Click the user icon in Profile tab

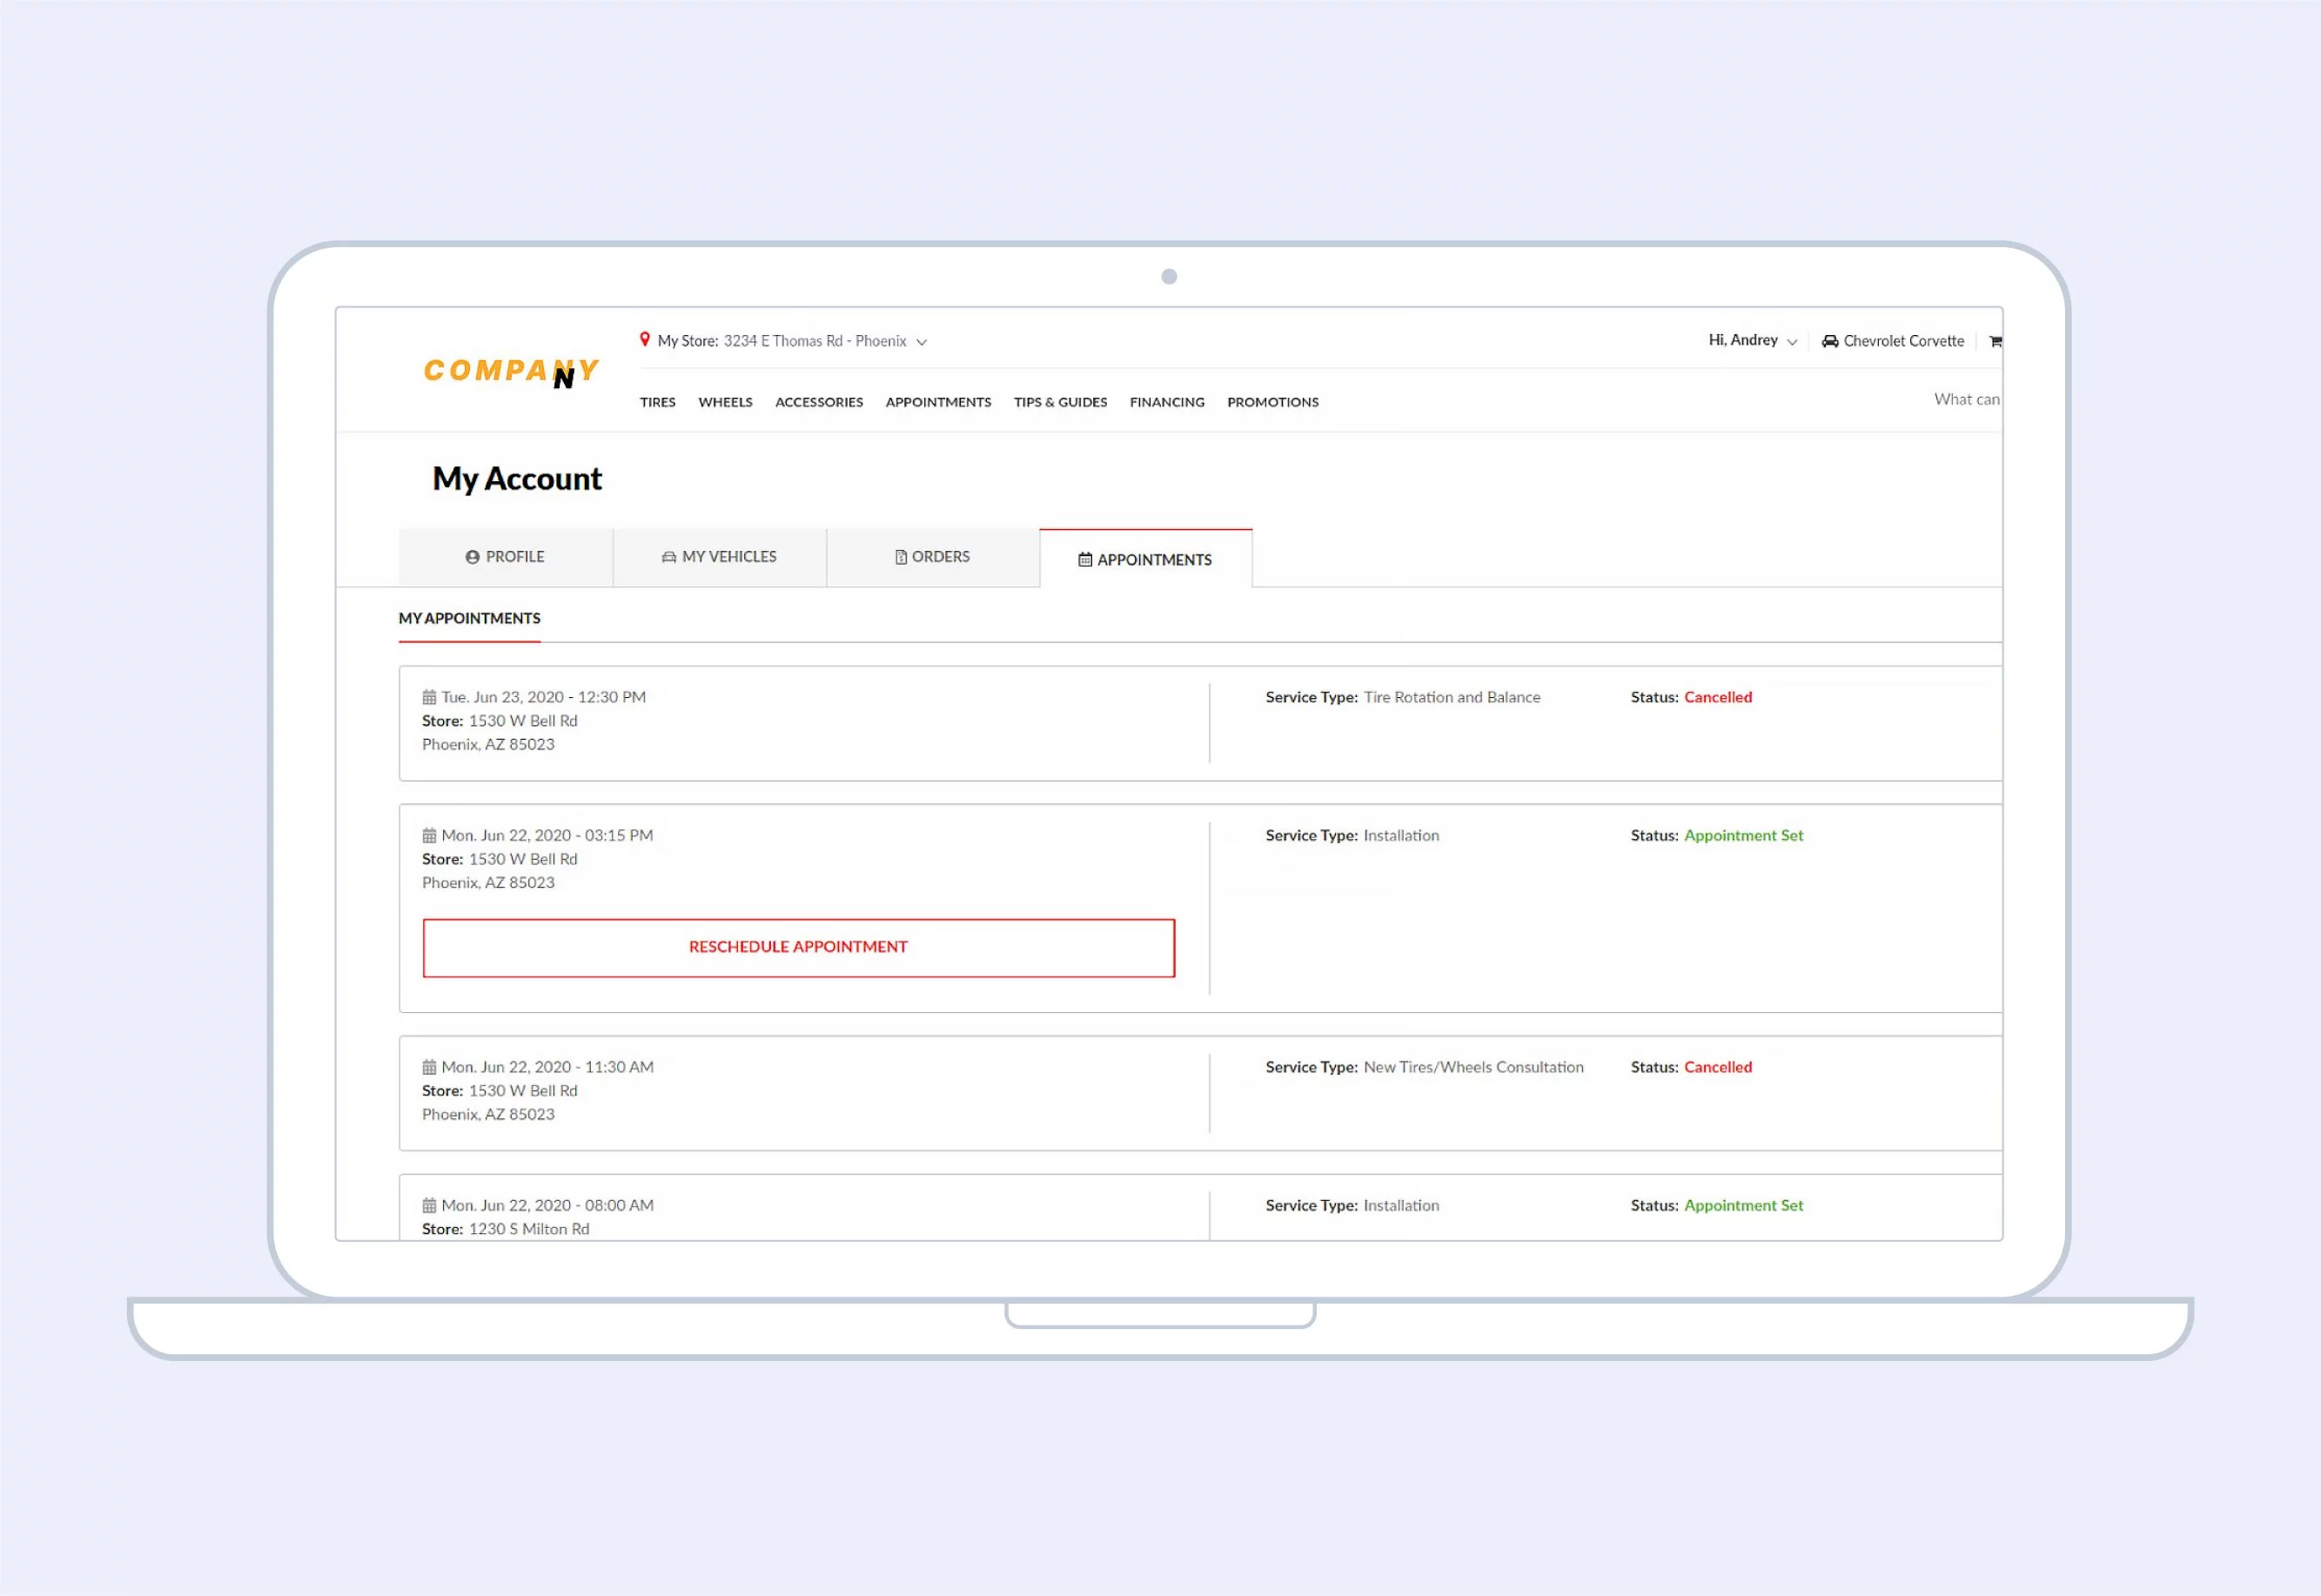(x=472, y=557)
